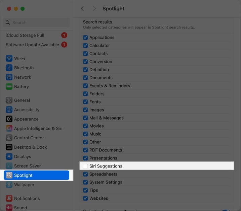Click the General gear icon
The height and width of the screenshot is (211, 241).
(x=9, y=100)
